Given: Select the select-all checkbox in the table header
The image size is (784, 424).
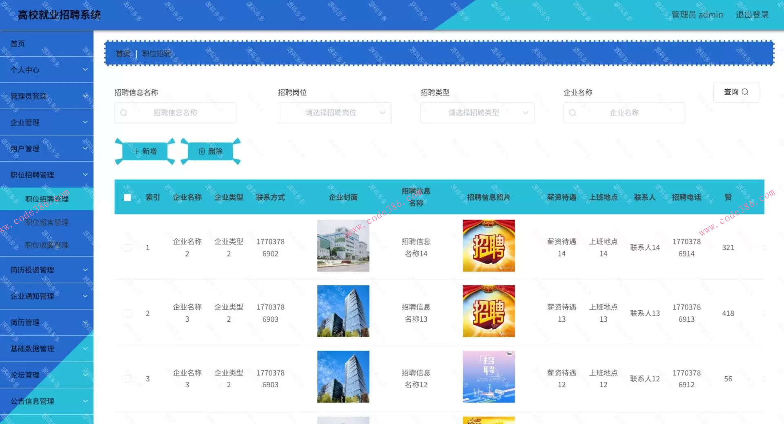Looking at the screenshot, I should pos(127,197).
